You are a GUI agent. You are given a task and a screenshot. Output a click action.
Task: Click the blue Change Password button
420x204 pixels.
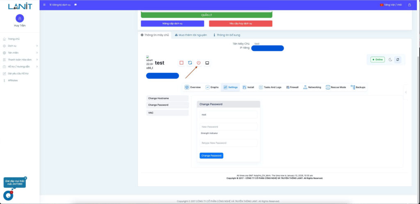(x=211, y=156)
